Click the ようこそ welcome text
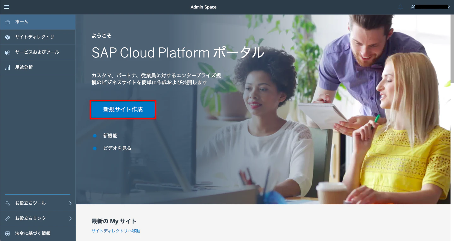454x241 pixels. pos(101,36)
